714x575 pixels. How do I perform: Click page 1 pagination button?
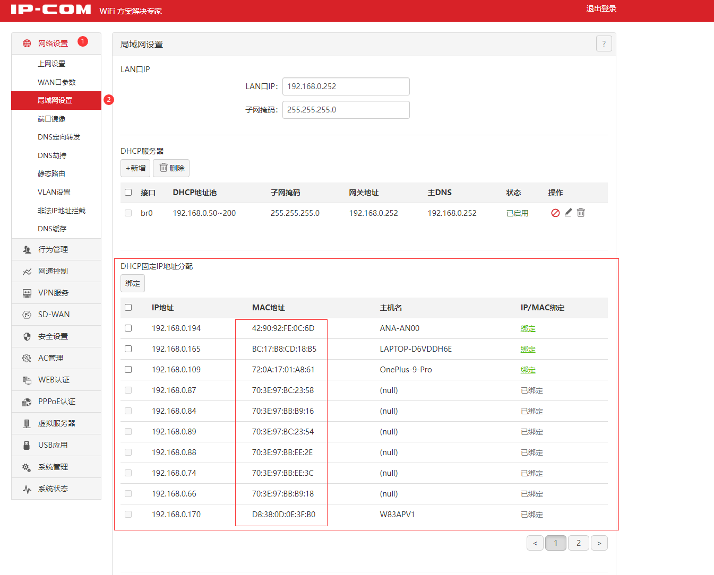(556, 543)
